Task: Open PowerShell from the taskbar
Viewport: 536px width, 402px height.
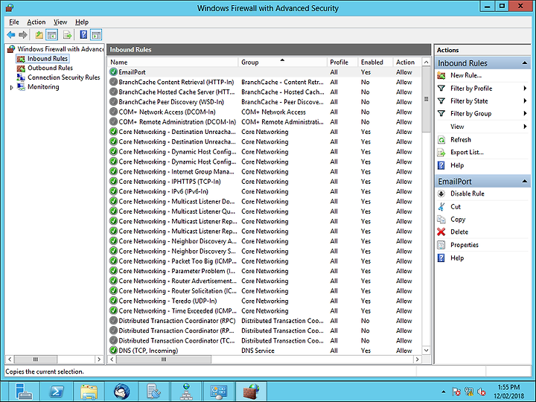Action: click(x=57, y=391)
